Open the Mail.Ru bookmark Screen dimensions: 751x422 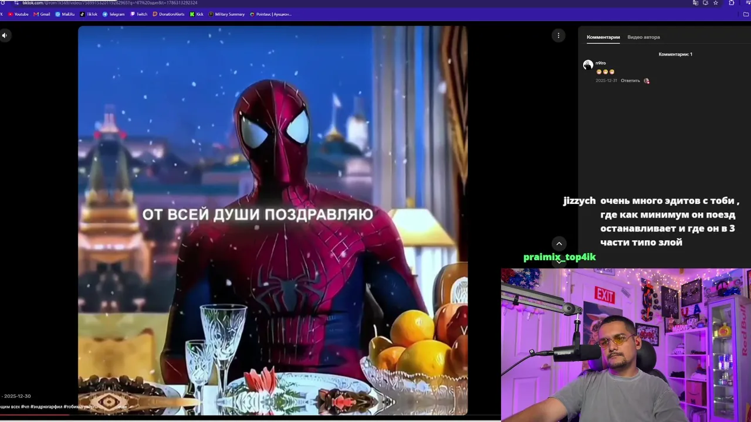click(65, 14)
